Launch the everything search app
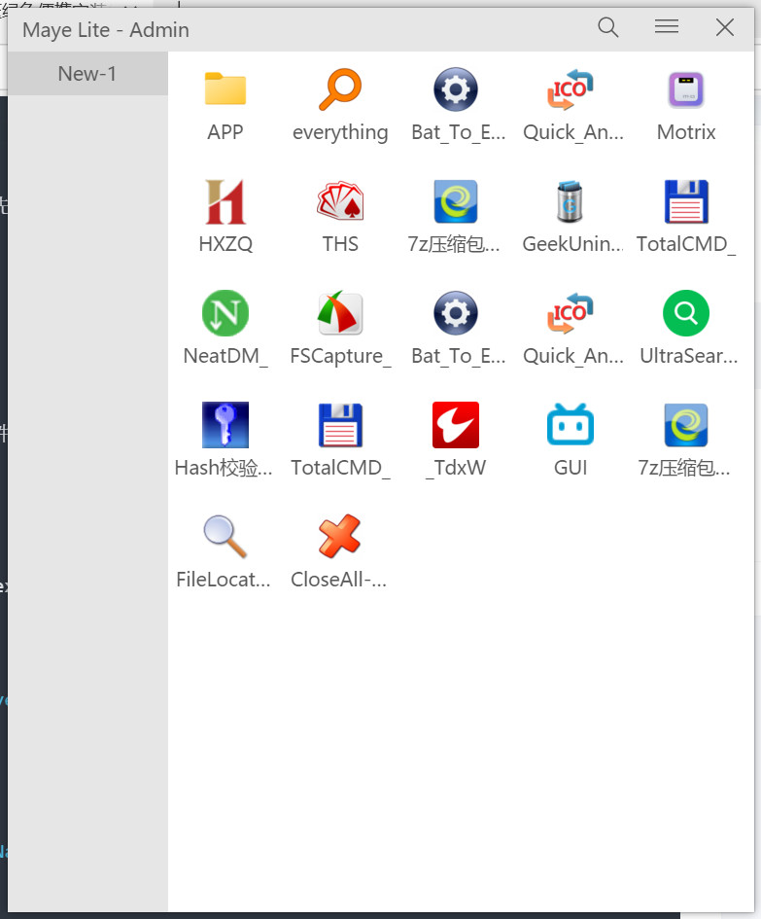 (340, 89)
